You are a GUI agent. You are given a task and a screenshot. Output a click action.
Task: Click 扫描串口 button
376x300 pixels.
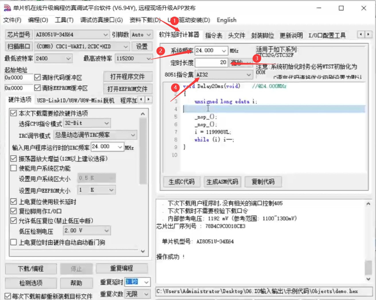tap(19, 46)
